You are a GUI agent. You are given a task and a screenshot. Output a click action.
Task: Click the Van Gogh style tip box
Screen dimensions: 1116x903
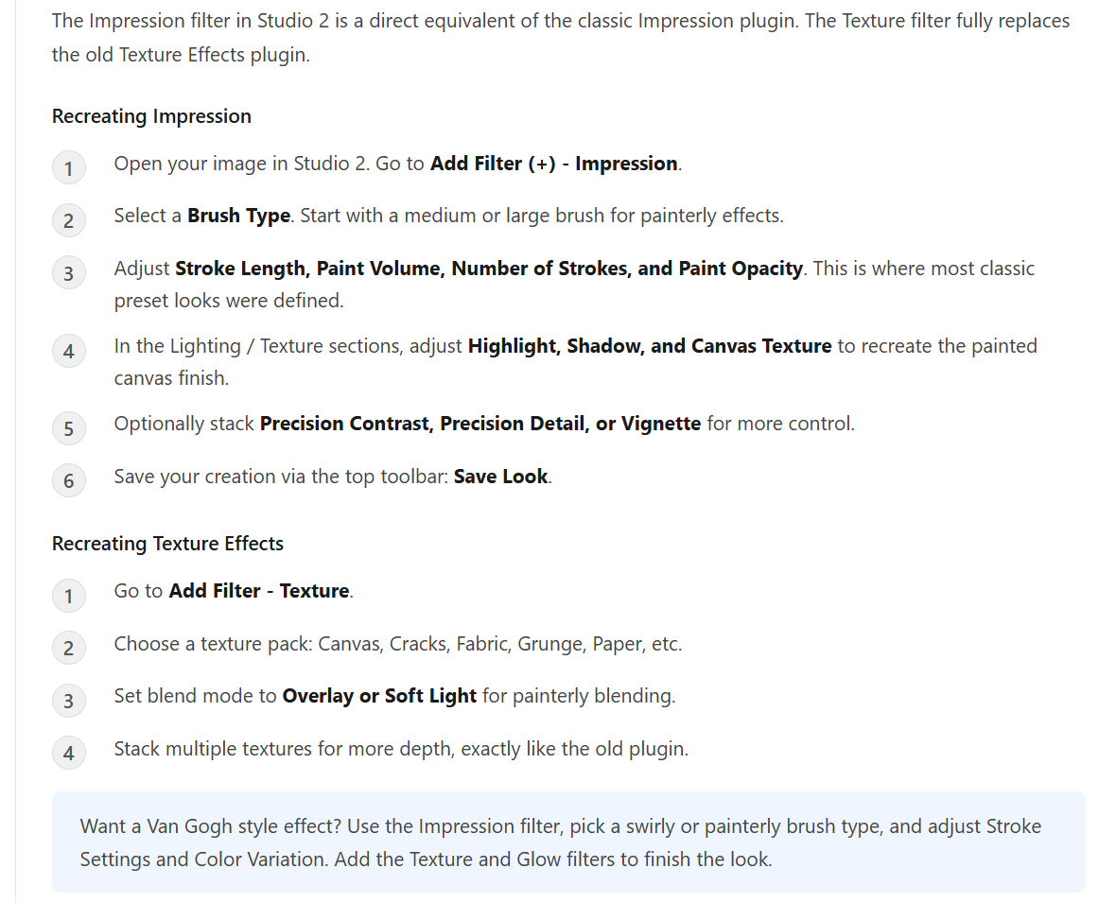pyautogui.click(x=568, y=842)
